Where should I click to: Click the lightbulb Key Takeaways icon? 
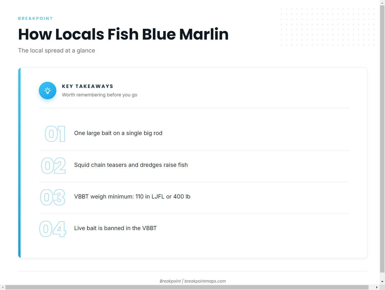48,90
